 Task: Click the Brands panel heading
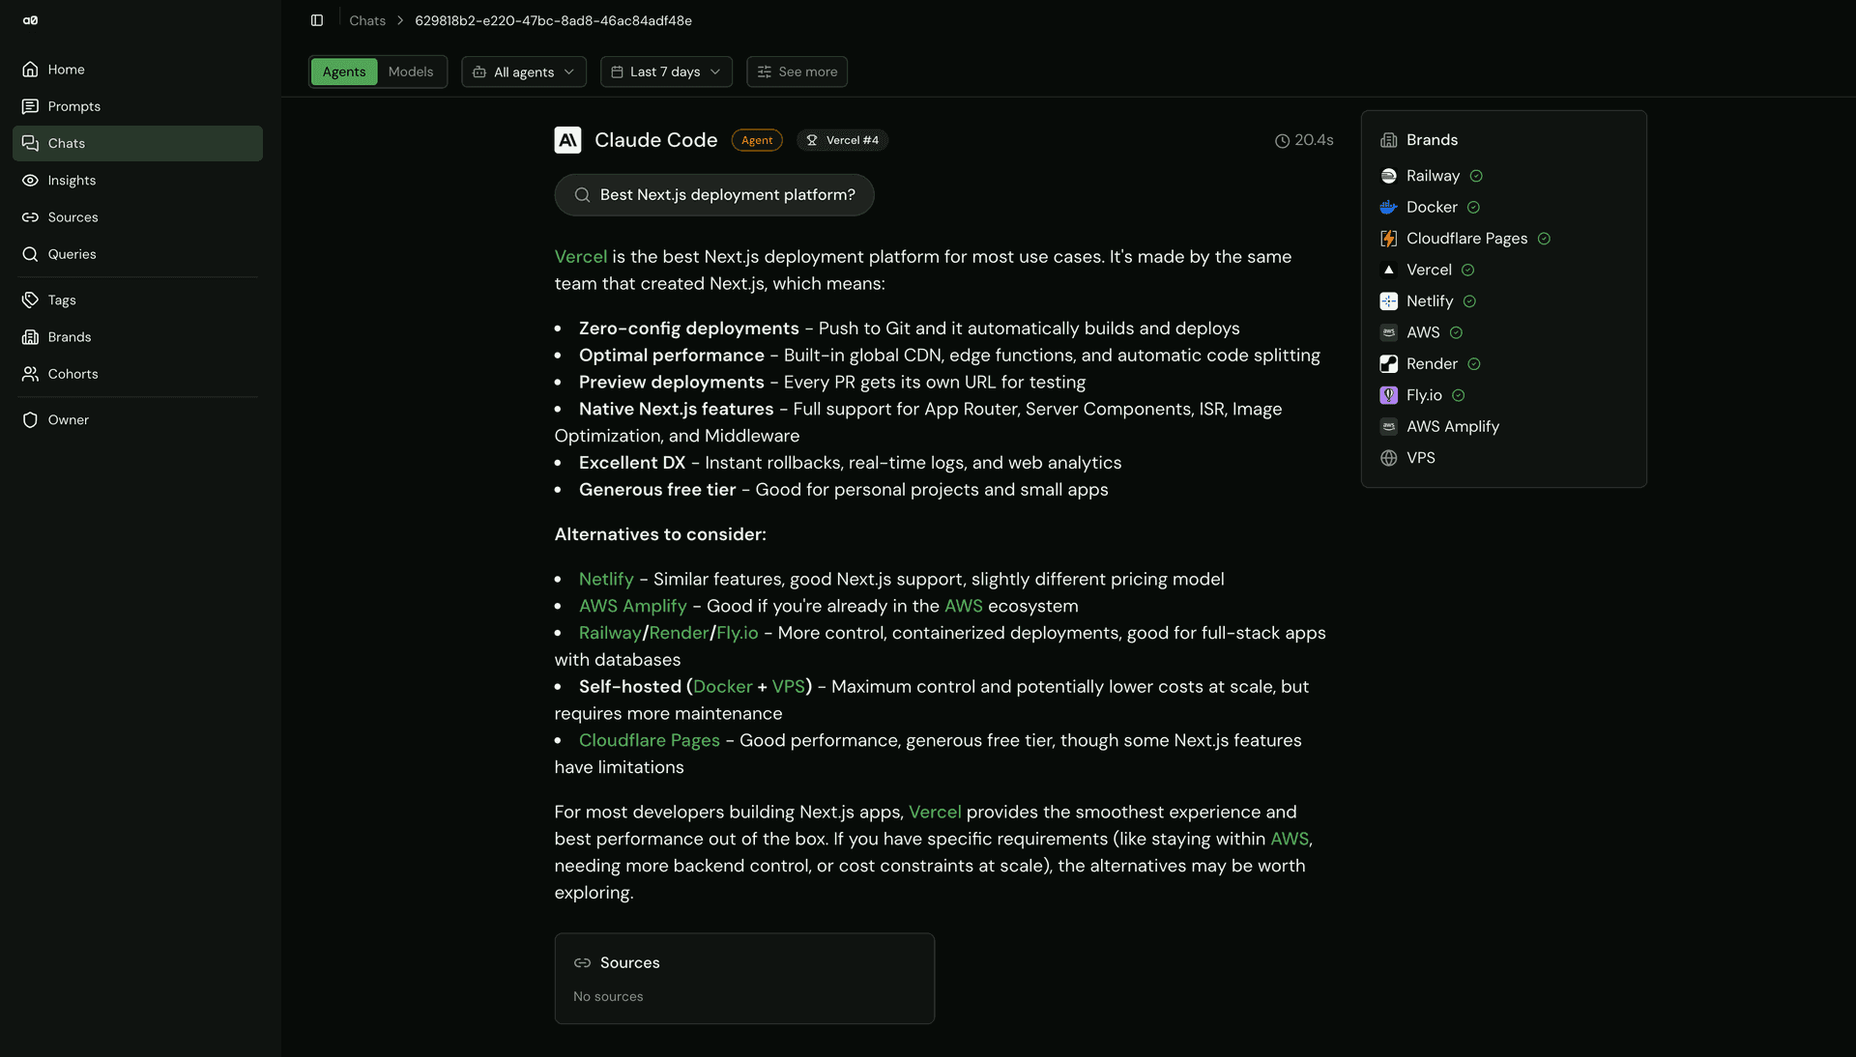coord(1432,140)
